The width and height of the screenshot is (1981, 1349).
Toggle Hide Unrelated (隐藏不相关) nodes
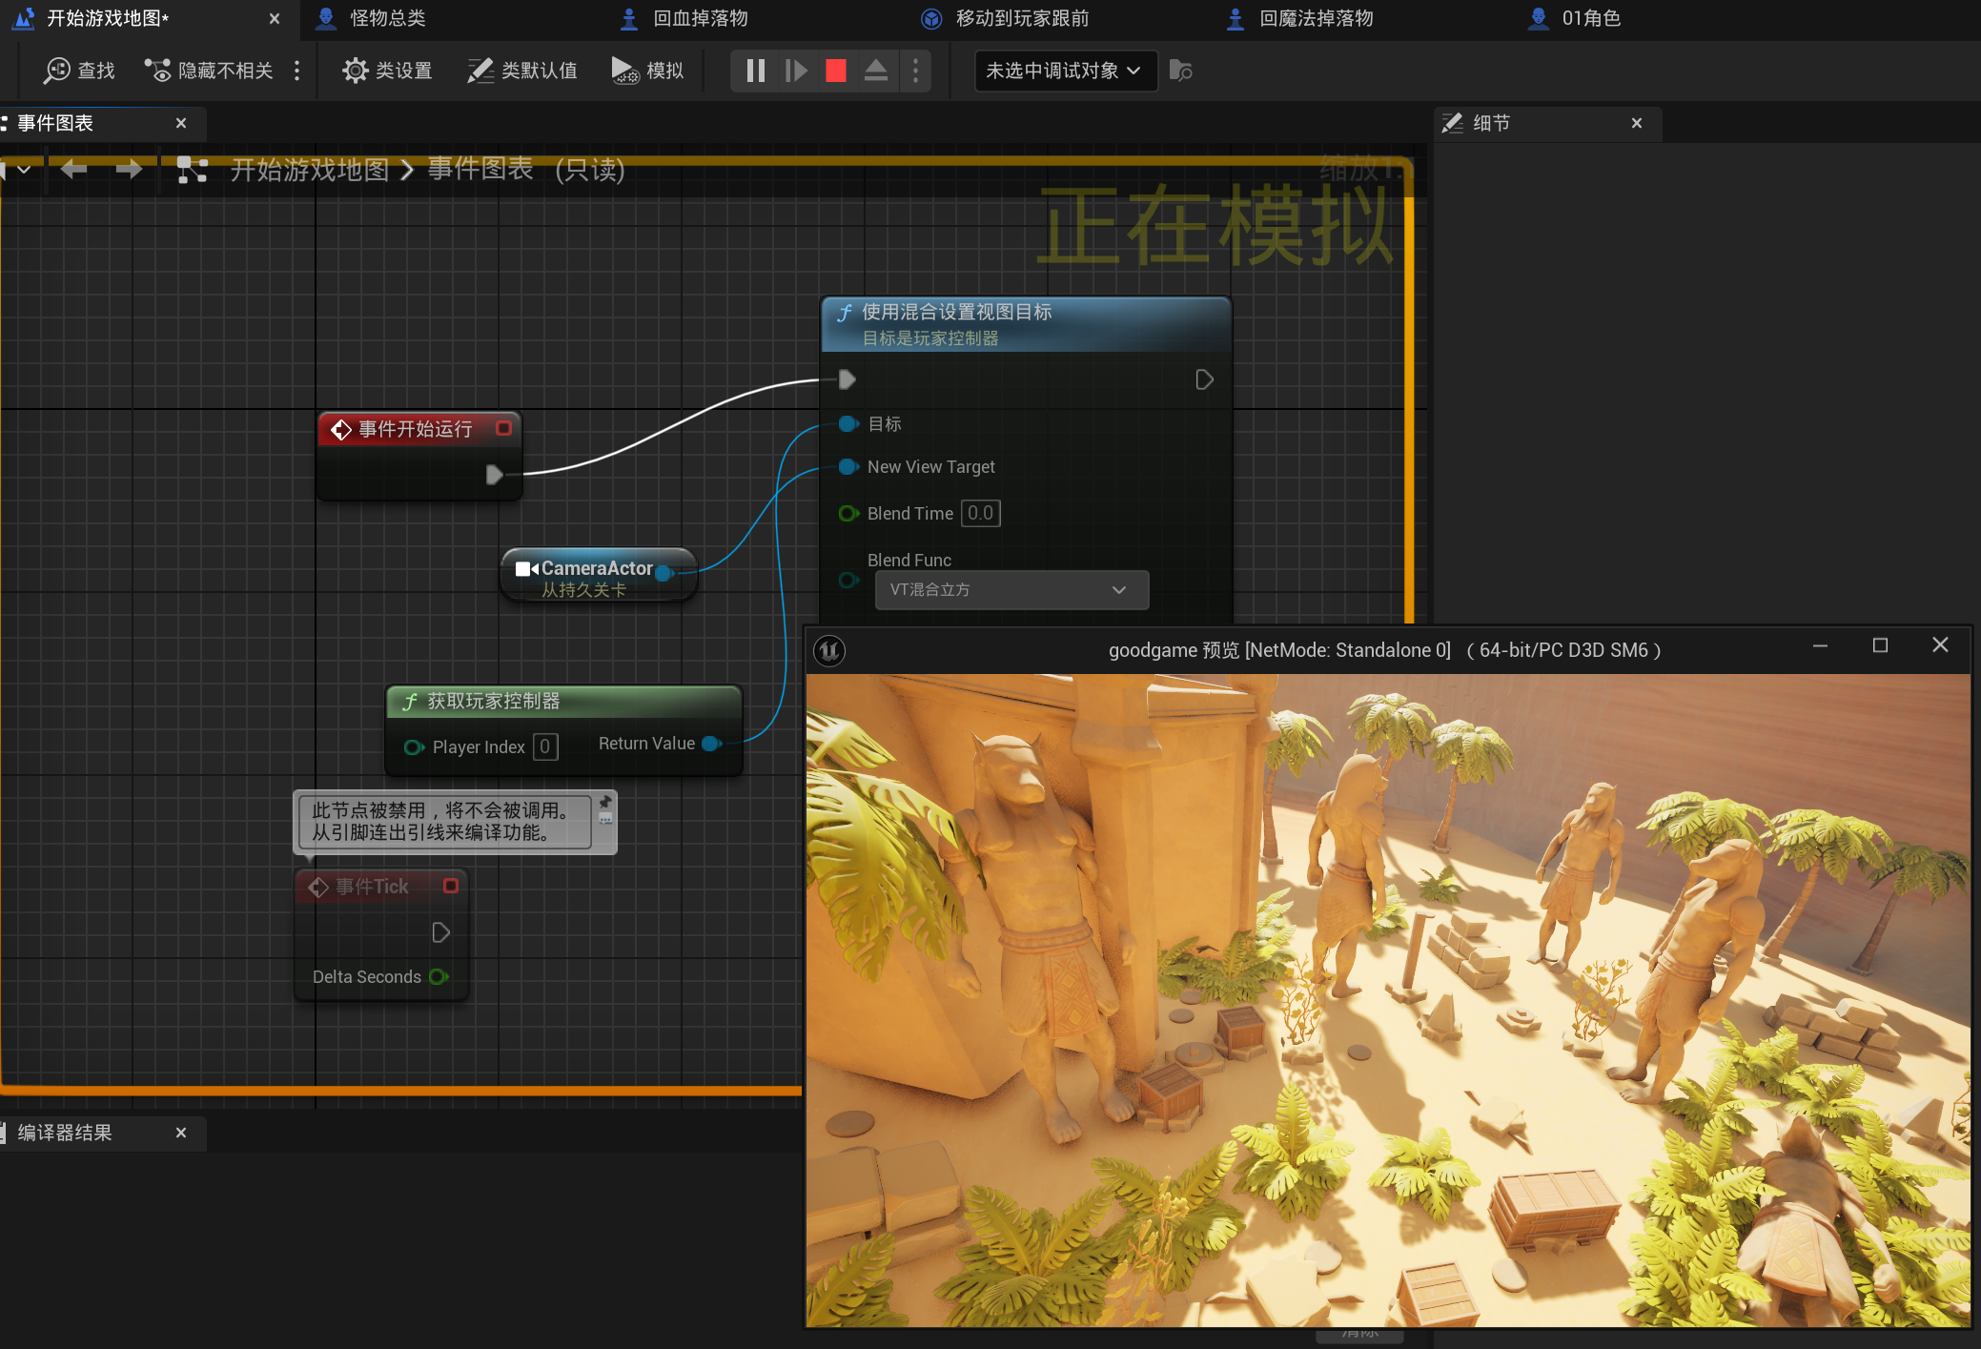(x=209, y=71)
